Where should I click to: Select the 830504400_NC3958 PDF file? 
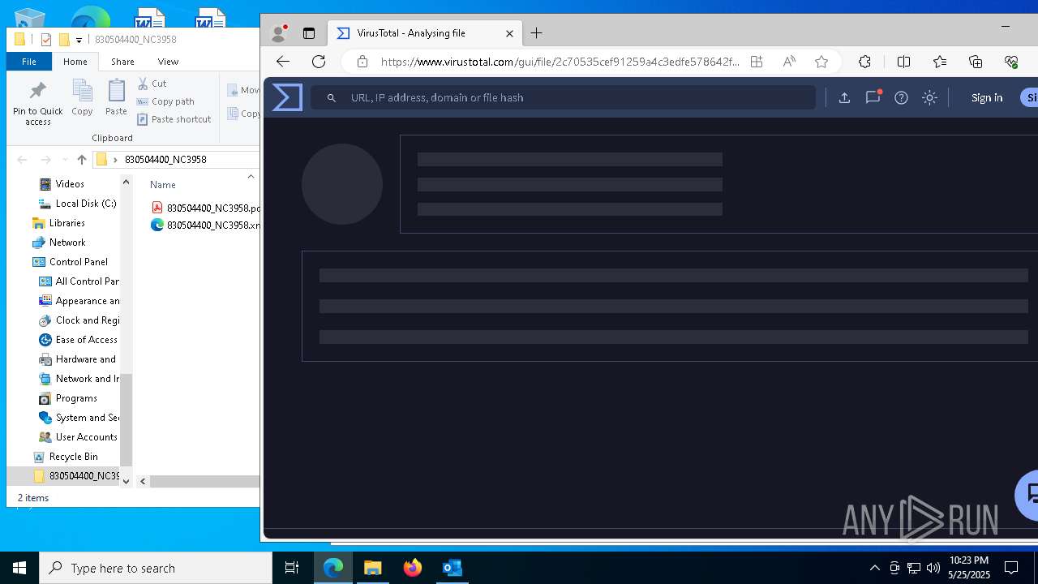[x=206, y=208]
